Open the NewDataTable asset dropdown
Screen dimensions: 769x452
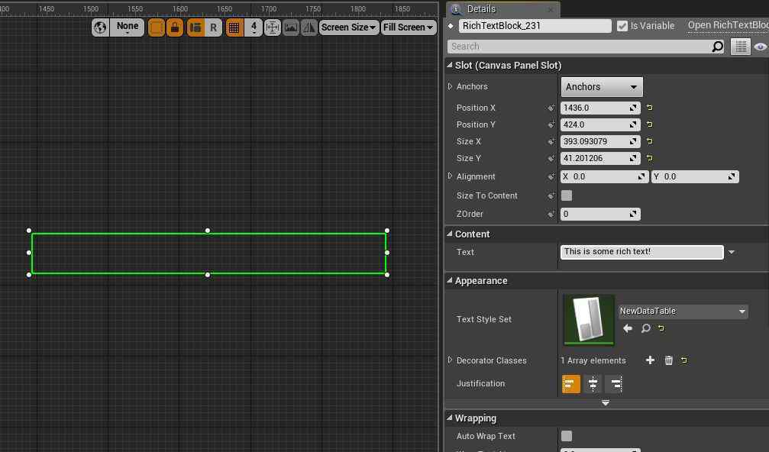683,312
